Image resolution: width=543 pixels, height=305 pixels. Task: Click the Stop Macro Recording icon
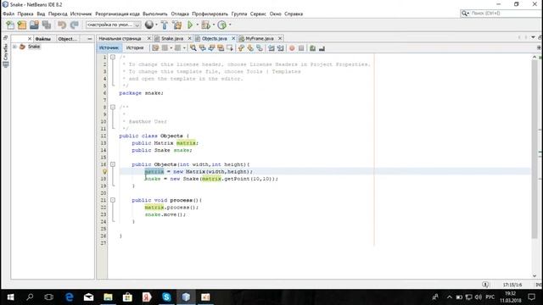pyautogui.click(x=301, y=48)
